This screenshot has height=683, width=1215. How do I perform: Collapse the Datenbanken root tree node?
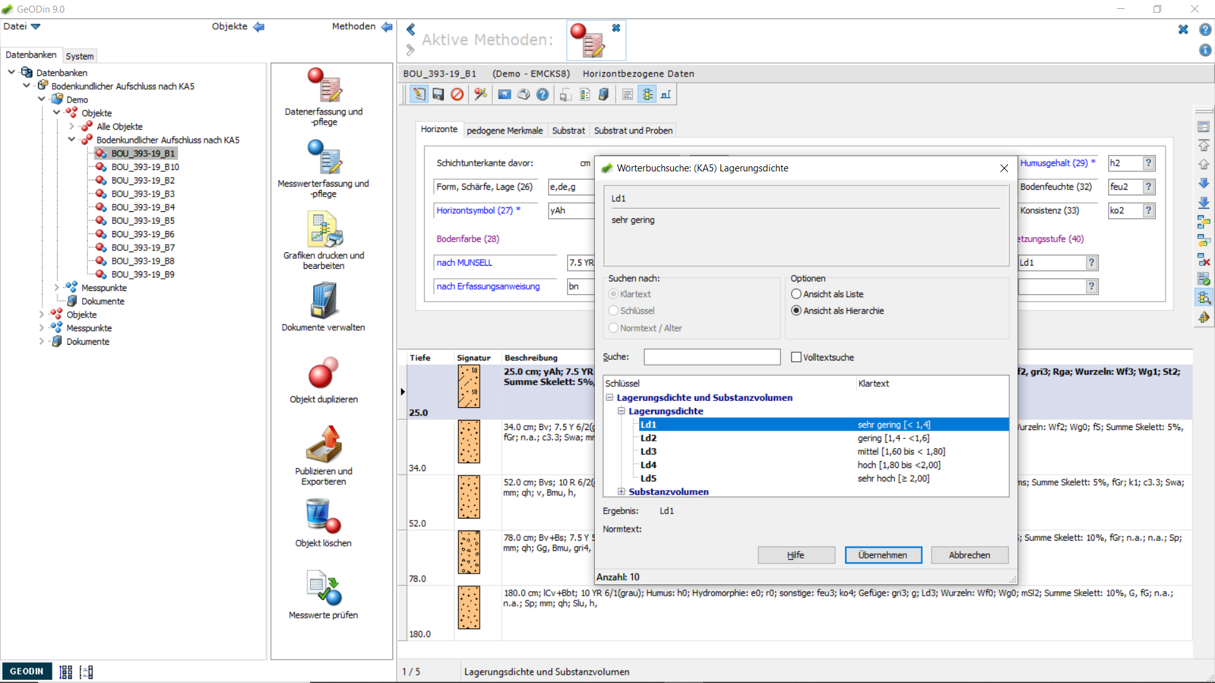click(11, 72)
